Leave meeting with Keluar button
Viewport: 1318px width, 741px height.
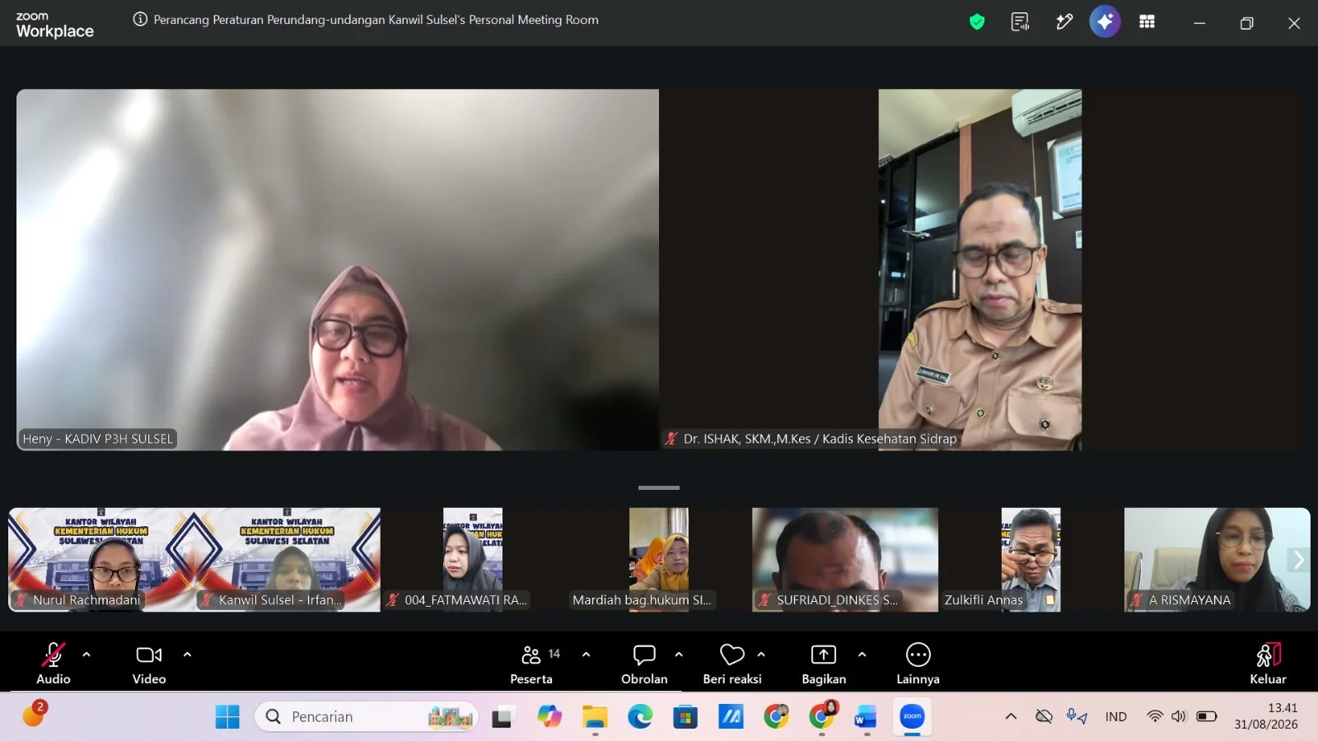coord(1268,664)
